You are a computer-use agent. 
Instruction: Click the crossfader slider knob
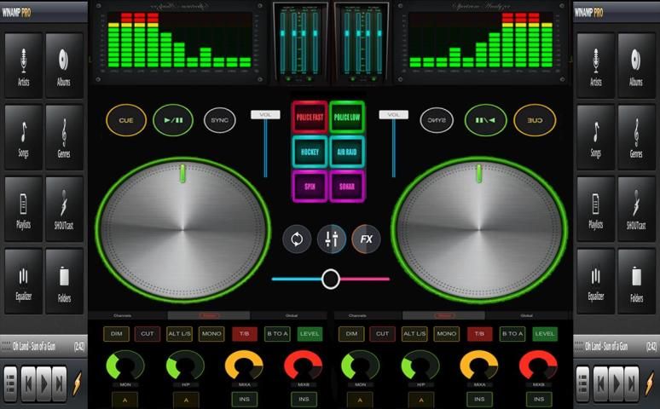(x=331, y=279)
